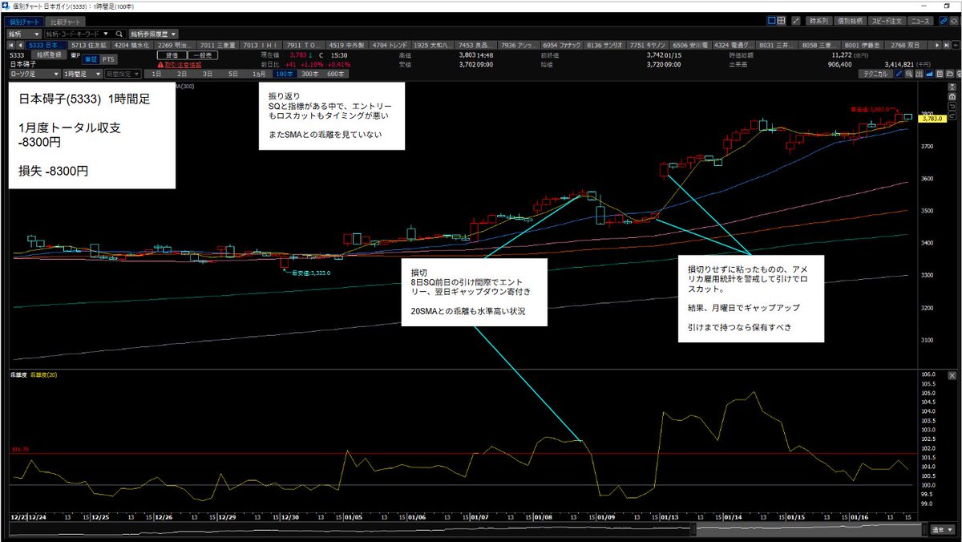Open drawing pencil tool in top bar
962x542 pixels.
tap(795, 22)
